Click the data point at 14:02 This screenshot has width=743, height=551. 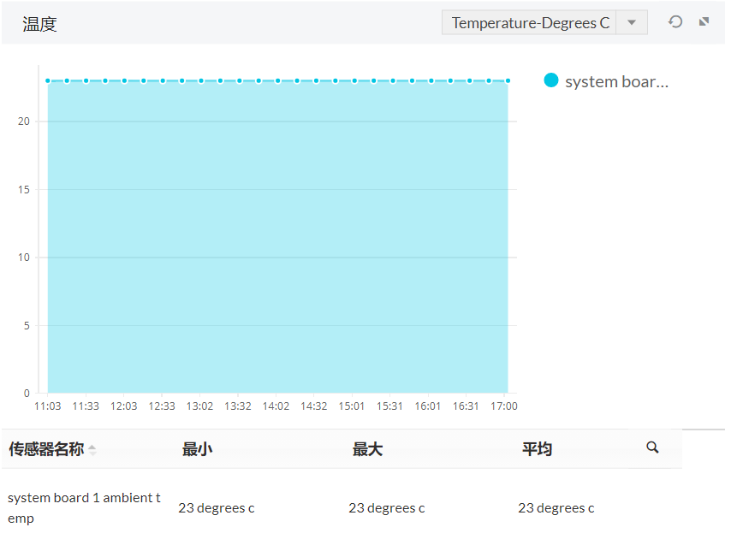click(x=278, y=80)
